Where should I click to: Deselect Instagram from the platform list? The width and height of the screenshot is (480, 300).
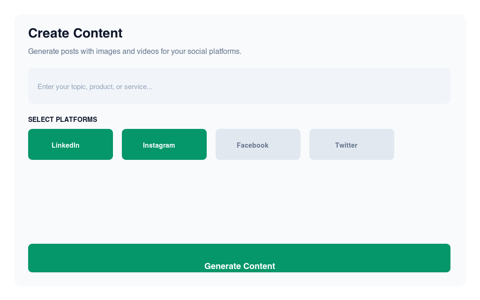(164, 144)
